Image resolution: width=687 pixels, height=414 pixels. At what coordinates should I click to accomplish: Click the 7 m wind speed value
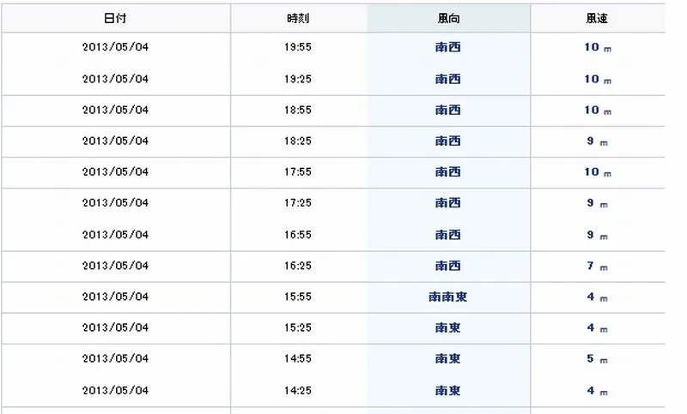pyautogui.click(x=597, y=266)
